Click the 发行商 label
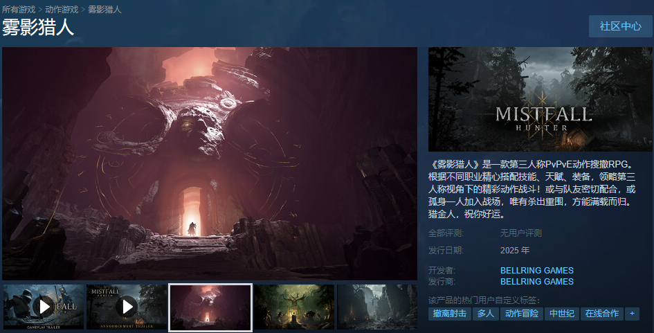Viewport: 654px width, 333px height. tap(442, 282)
